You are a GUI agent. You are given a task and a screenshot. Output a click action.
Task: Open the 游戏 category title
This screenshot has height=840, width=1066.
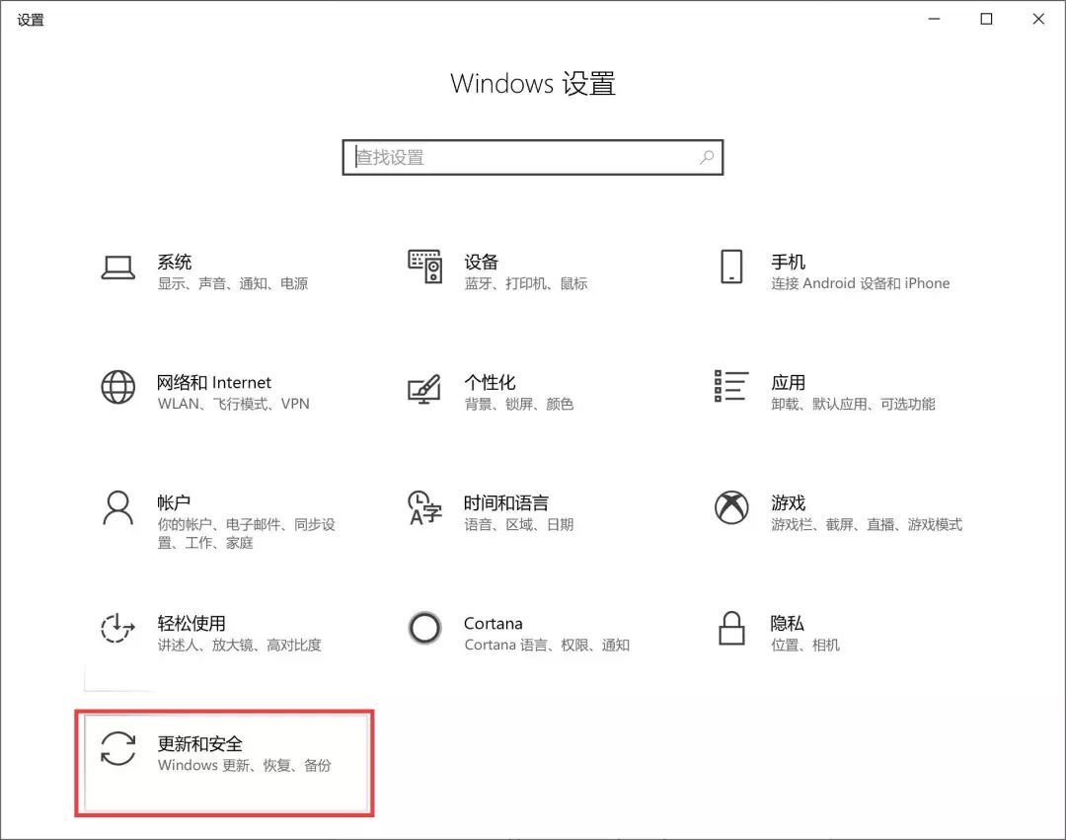[788, 502]
